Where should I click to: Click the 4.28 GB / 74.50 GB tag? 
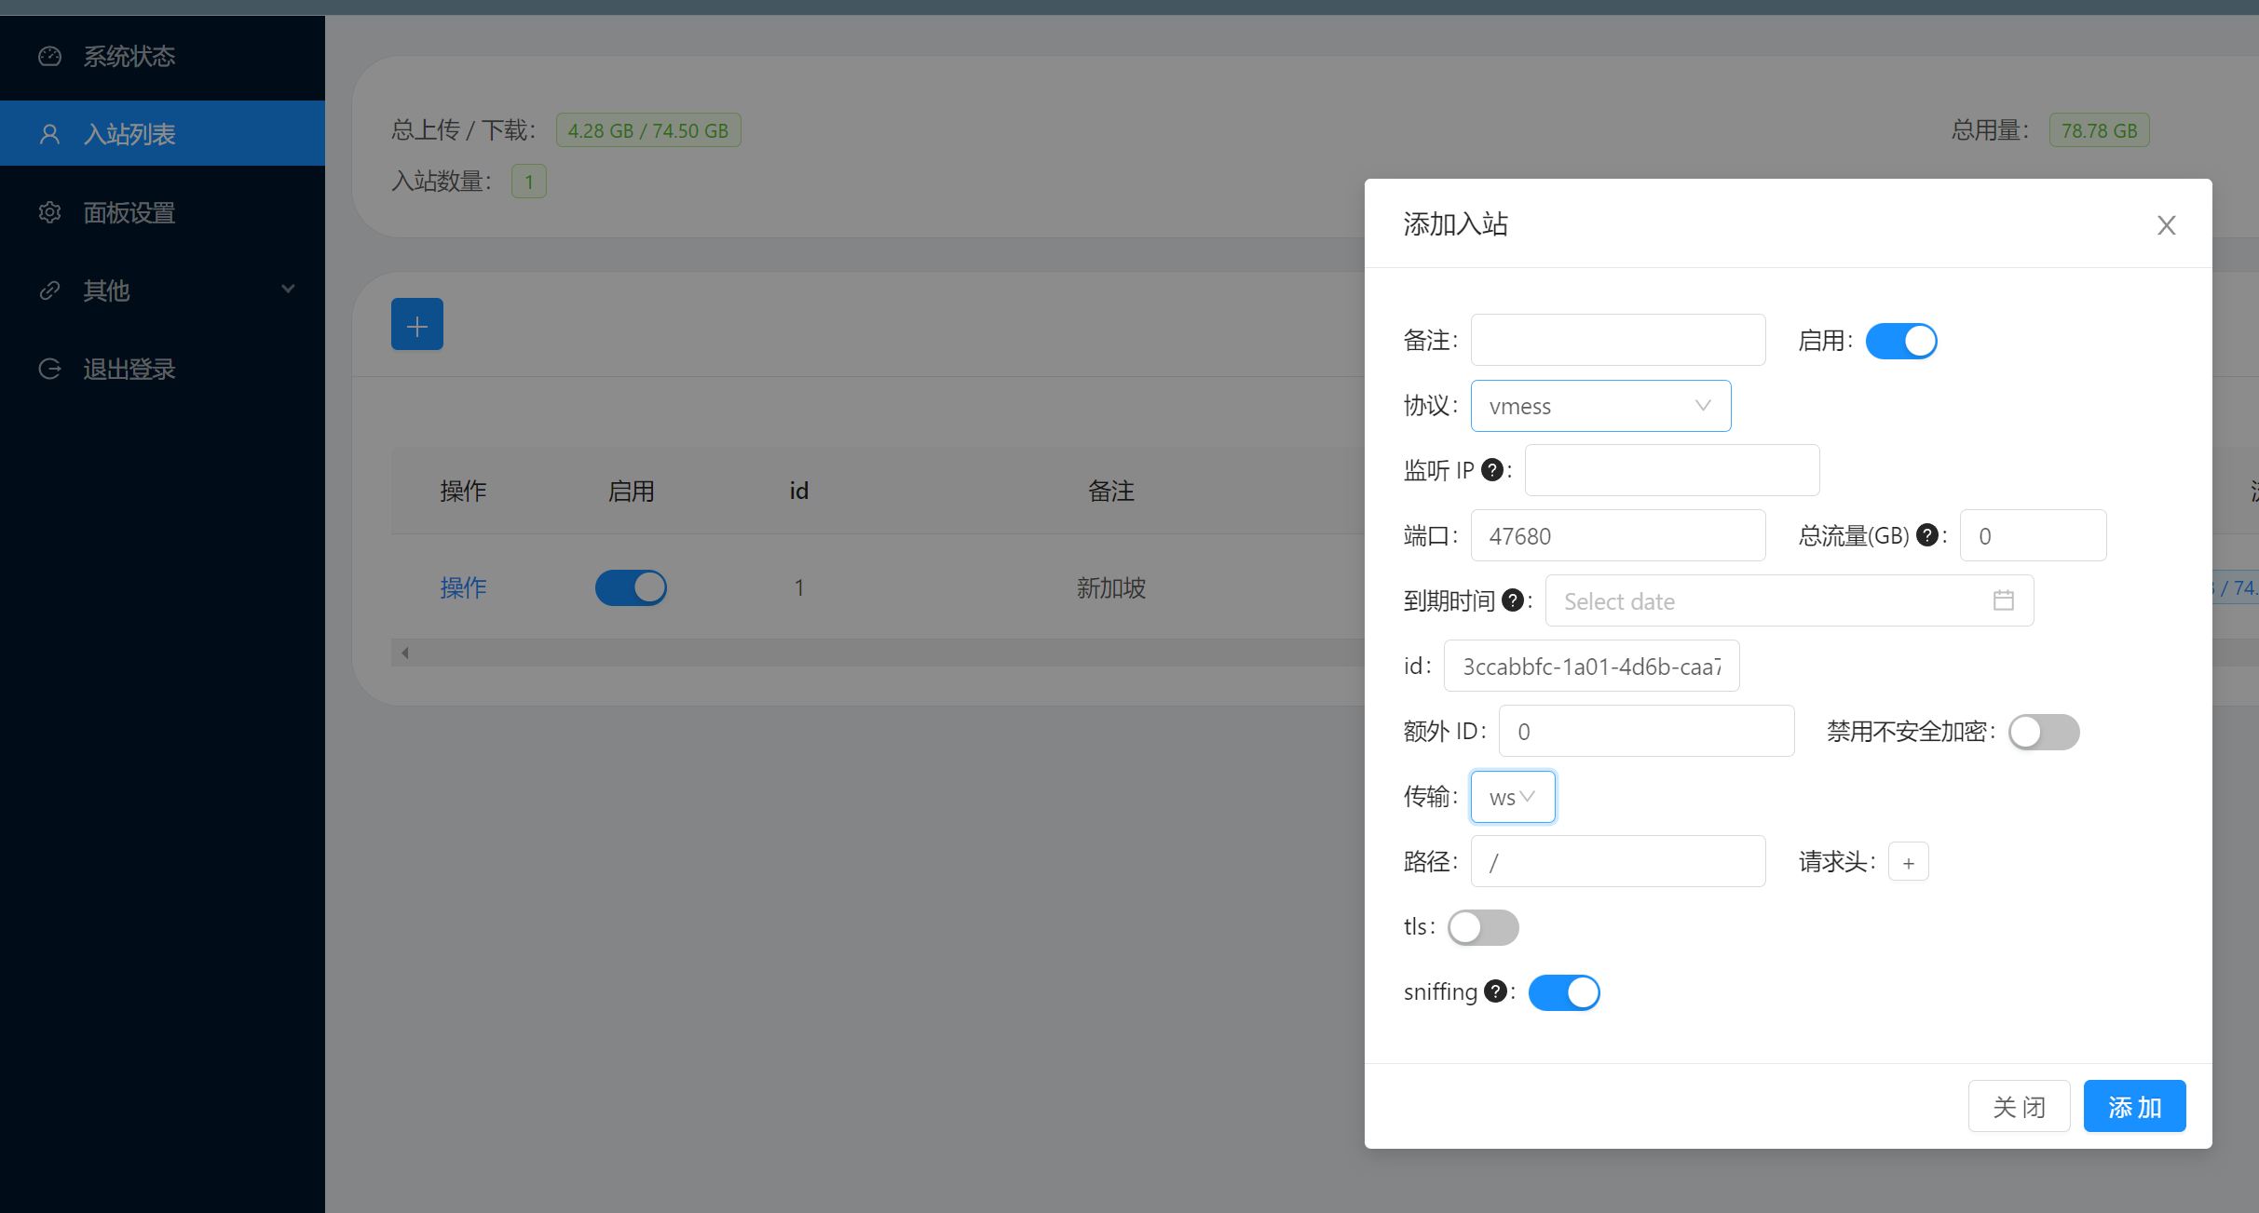point(648,130)
